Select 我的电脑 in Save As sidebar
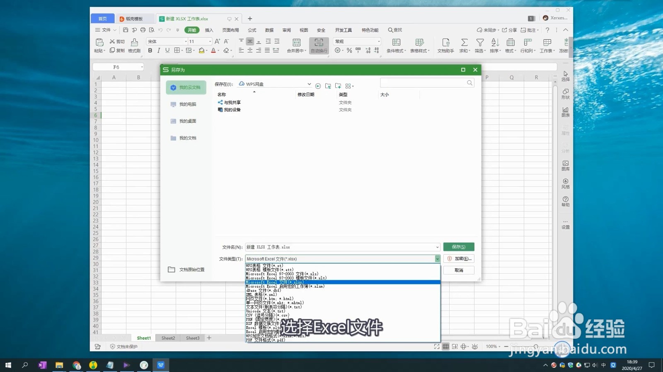 (x=186, y=104)
